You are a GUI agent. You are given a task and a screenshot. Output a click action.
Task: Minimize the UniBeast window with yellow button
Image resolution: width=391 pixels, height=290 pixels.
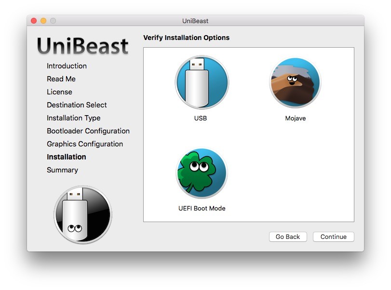click(43, 21)
